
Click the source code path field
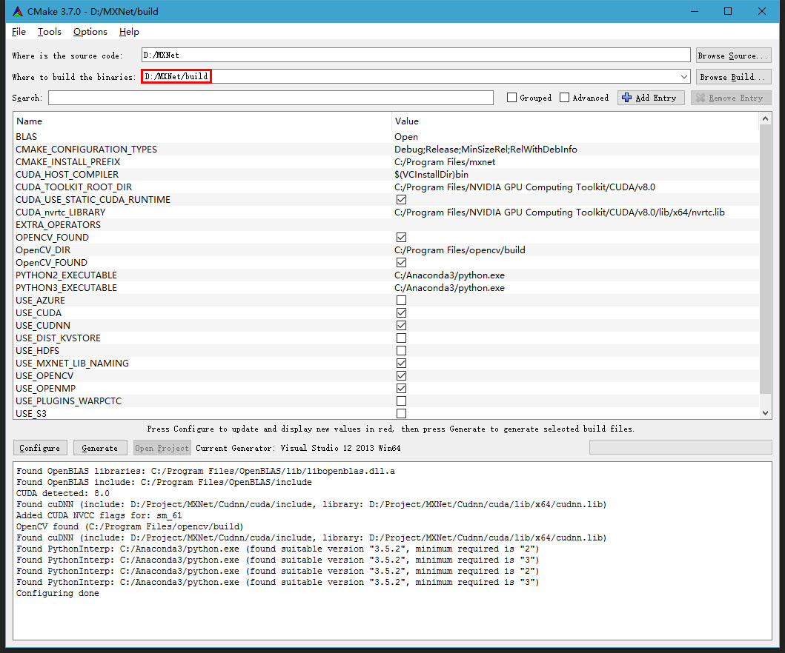[416, 55]
